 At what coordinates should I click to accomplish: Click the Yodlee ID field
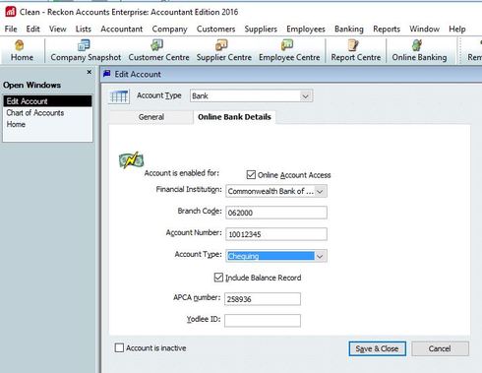tap(263, 321)
